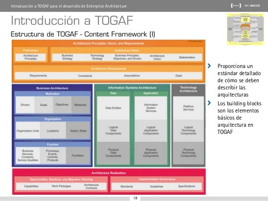
Task: Click the 'Requirements' cell
Action: point(38,76)
